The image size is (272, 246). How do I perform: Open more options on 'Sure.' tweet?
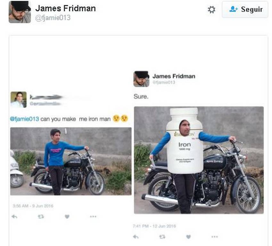click(215, 237)
